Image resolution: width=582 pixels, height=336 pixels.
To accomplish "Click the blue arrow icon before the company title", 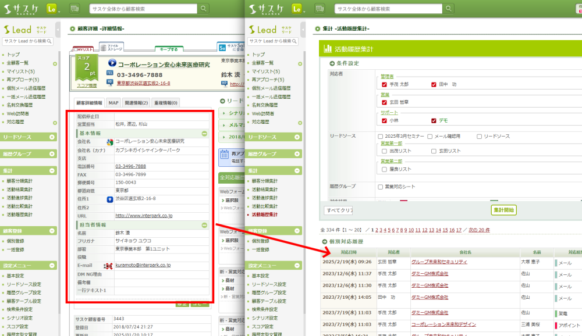I will (x=112, y=64).
